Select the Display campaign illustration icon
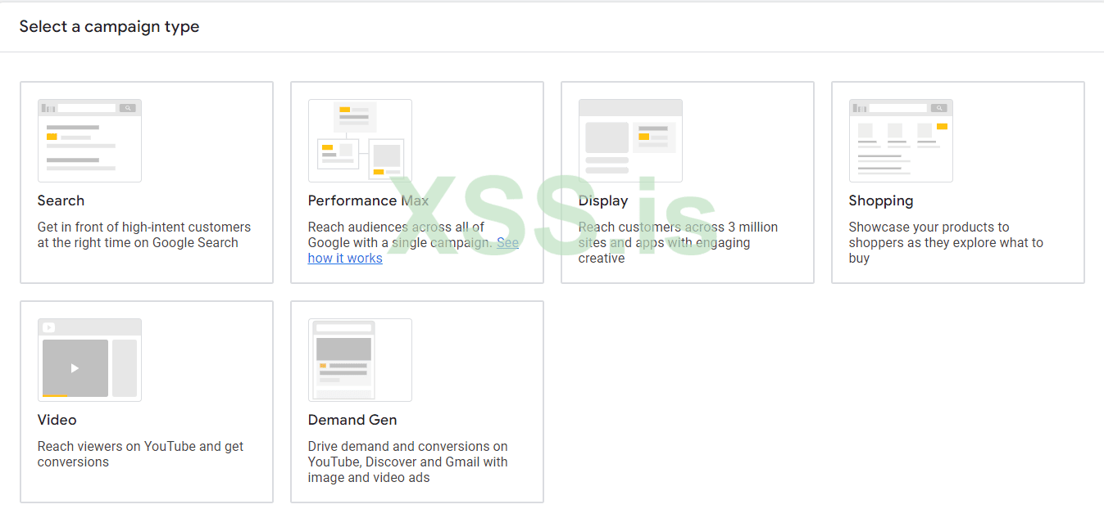Viewport: 1104px width, 518px height. click(630, 141)
